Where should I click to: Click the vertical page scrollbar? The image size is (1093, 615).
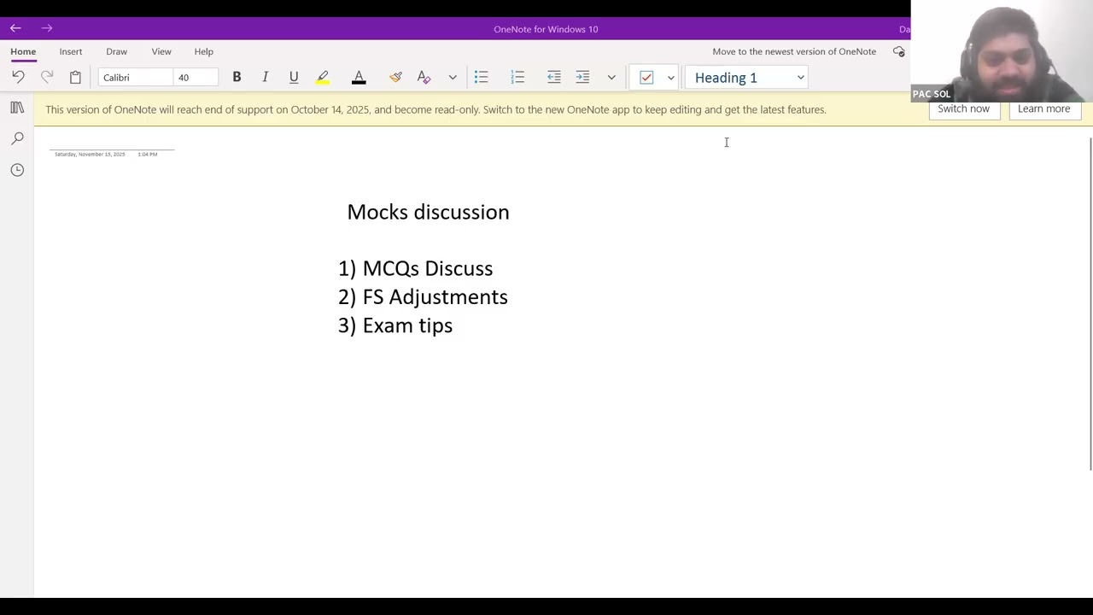tap(1090, 303)
